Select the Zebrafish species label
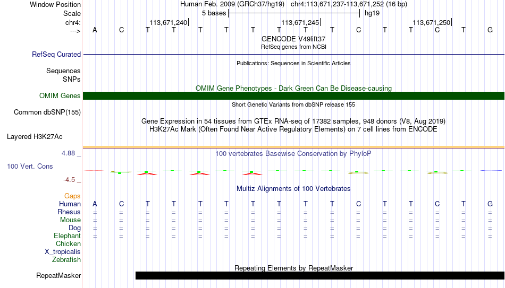 [66, 259]
